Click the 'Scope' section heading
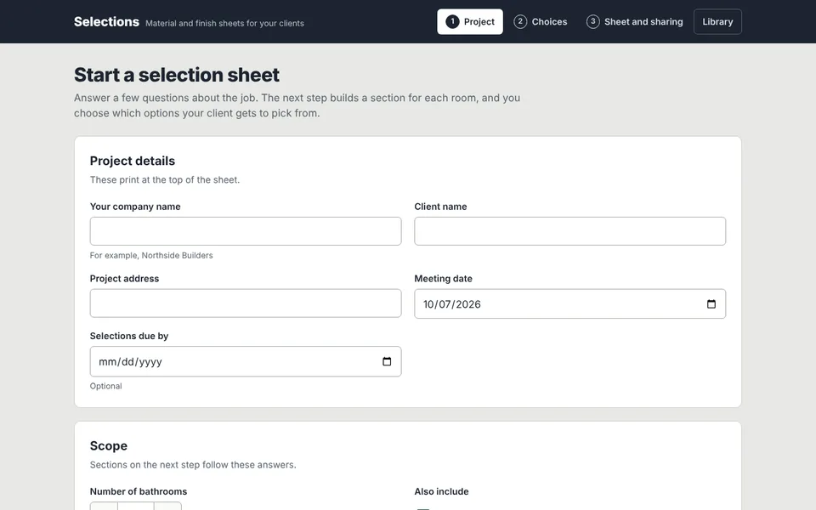 (108, 446)
